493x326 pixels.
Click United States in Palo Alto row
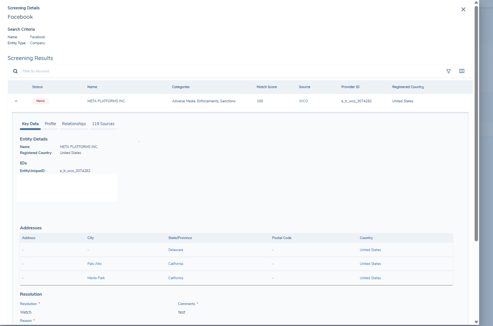(x=370, y=264)
